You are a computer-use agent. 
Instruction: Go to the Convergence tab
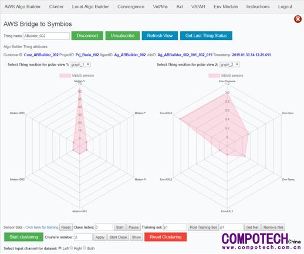[x=131, y=6]
